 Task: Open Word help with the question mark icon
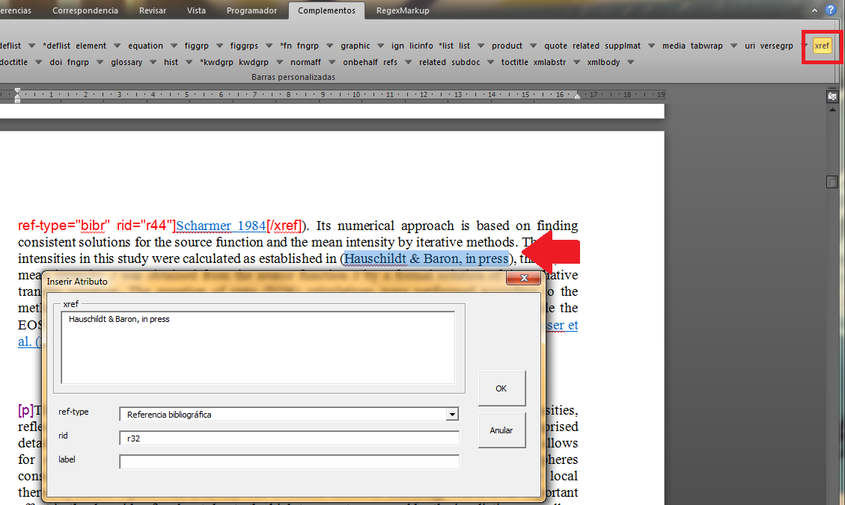tap(830, 10)
